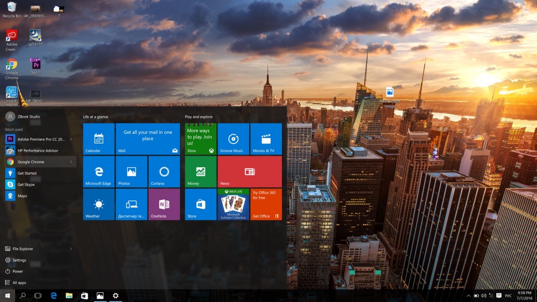Open the Groove Music tile
Image resolution: width=537 pixels, height=302 pixels.
click(x=233, y=139)
